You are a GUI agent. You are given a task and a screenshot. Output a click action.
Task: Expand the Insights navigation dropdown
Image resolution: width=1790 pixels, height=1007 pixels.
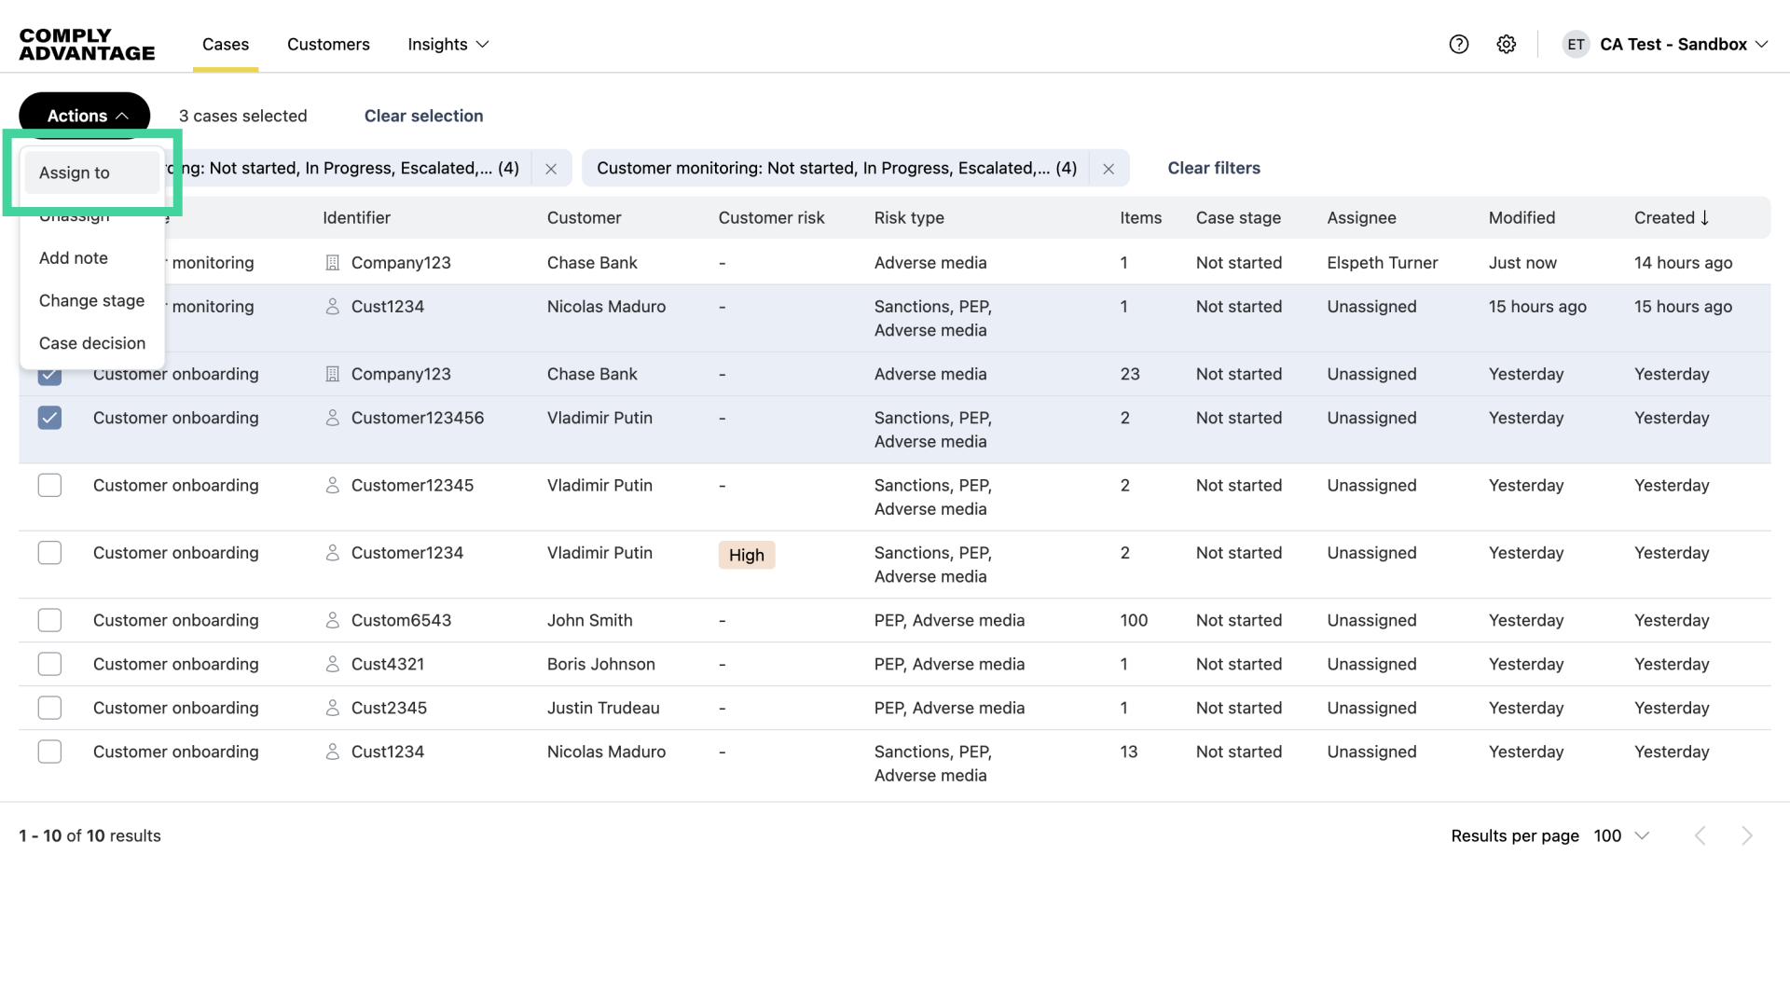(x=448, y=44)
